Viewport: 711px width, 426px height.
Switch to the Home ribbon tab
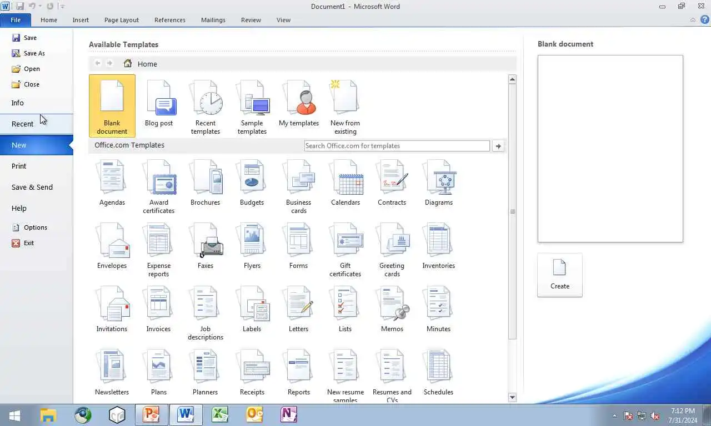tap(49, 20)
